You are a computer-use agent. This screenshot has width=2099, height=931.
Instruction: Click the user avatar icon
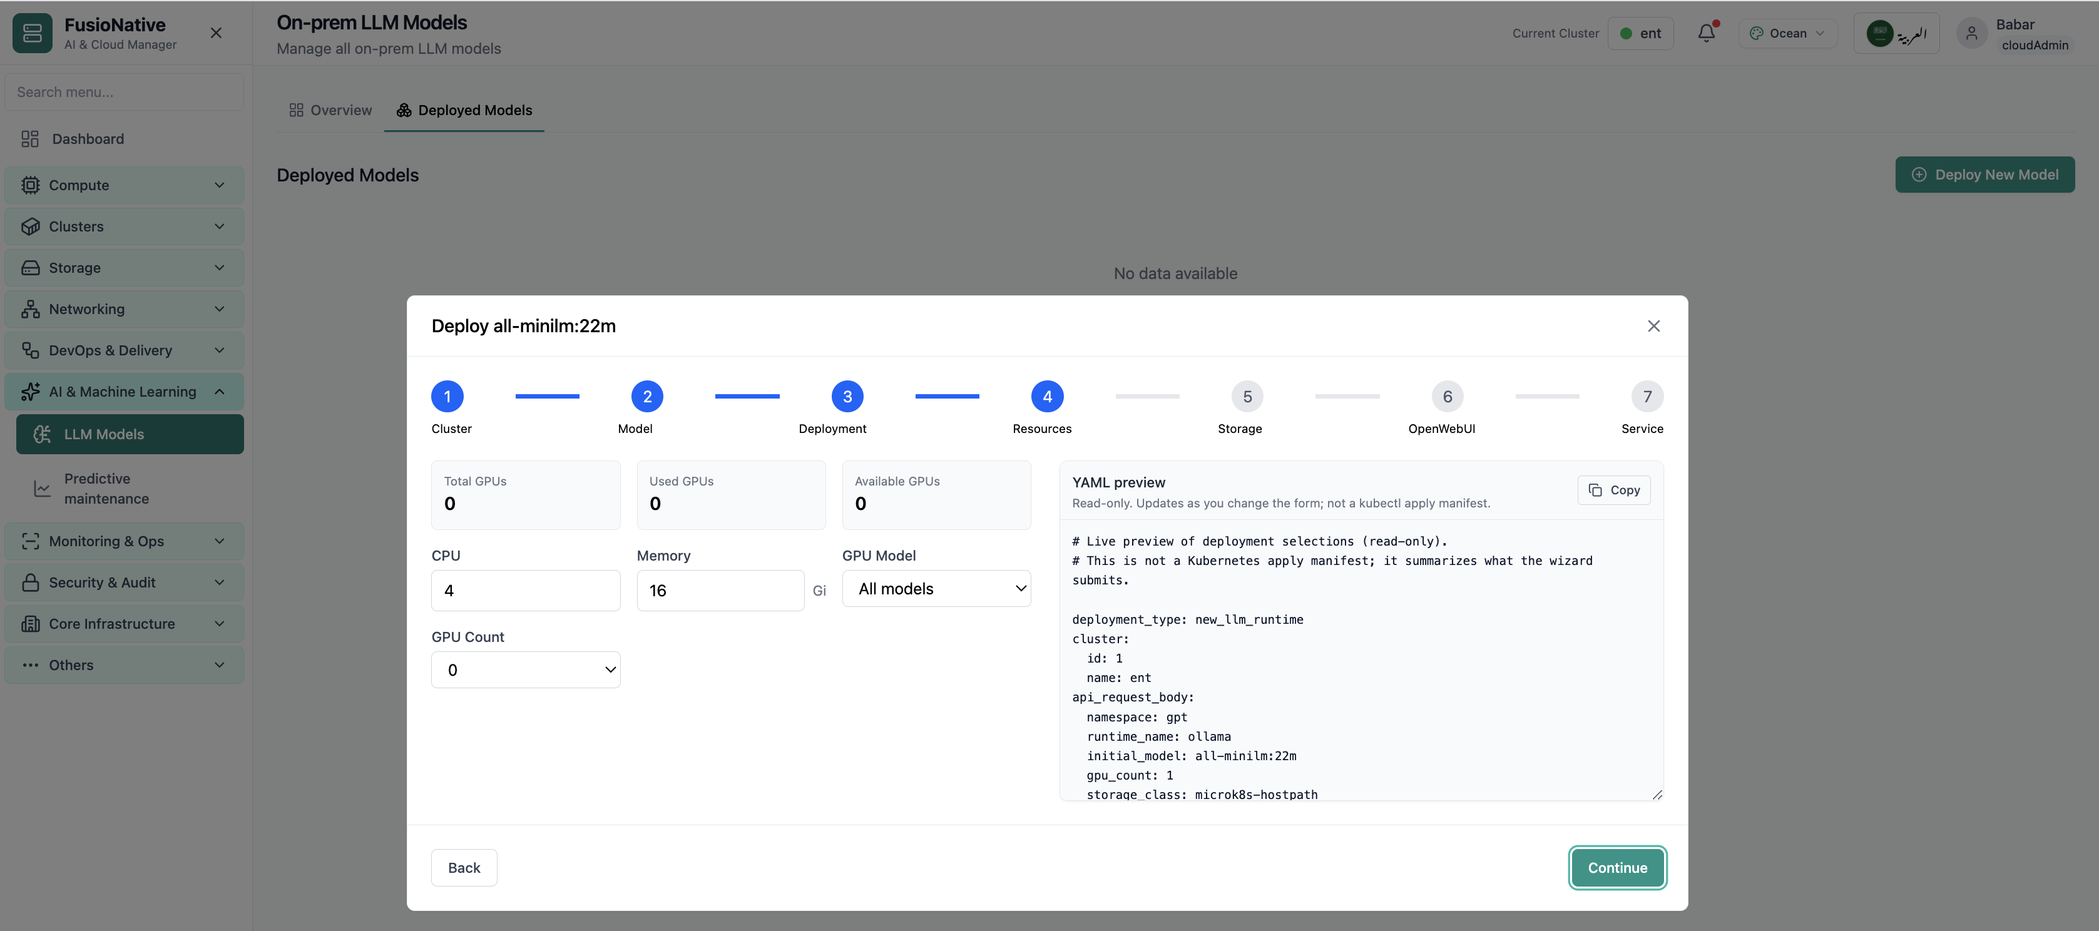(1972, 33)
